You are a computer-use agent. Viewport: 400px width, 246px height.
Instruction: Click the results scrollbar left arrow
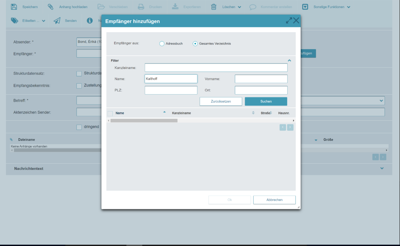pos(108,120)
